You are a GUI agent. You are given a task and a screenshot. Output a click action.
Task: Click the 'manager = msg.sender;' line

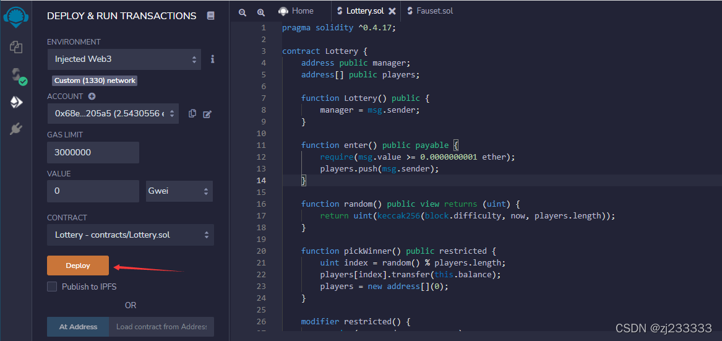point(370,110)
